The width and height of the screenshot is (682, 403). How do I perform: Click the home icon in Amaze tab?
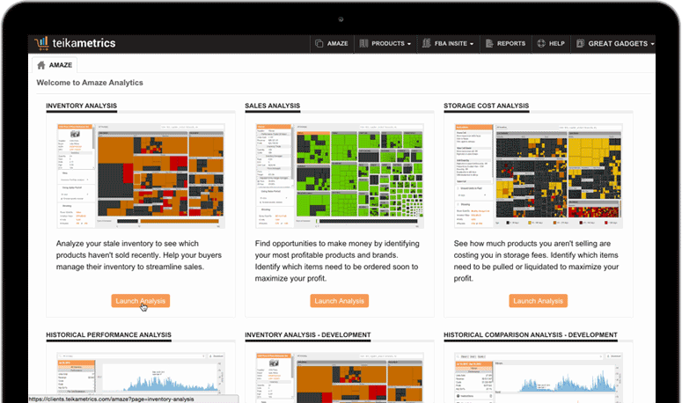41,65
